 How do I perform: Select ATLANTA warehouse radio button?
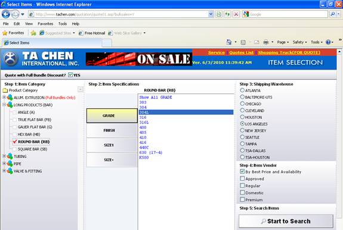(242, 90)
